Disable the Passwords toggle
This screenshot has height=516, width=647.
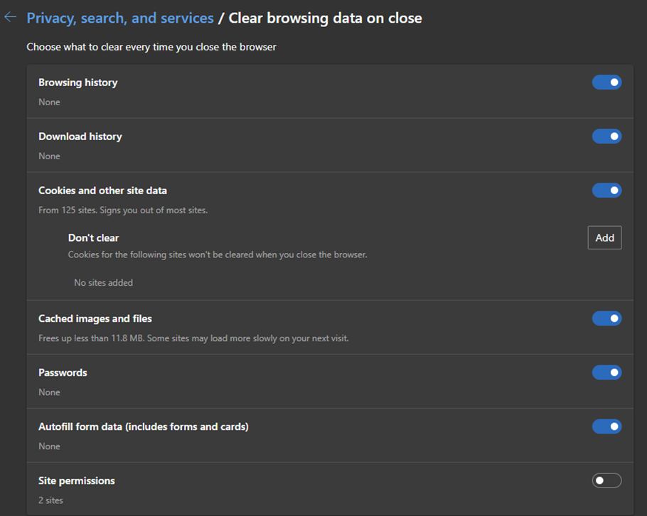[606, 372]
